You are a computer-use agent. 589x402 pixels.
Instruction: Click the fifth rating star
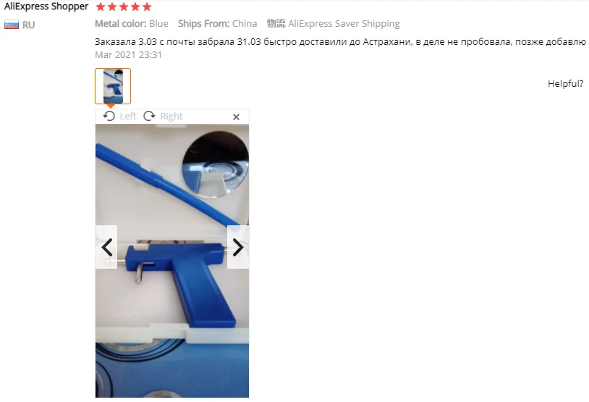[147, 7]
